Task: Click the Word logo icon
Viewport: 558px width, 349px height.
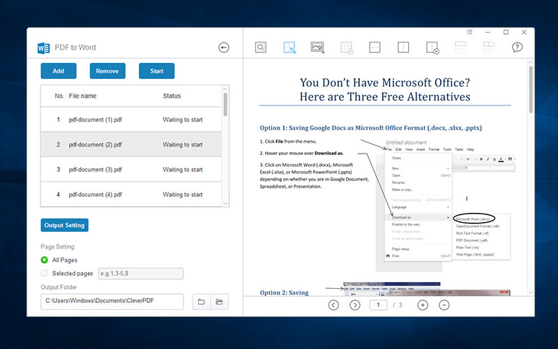Action: [43, 47]
